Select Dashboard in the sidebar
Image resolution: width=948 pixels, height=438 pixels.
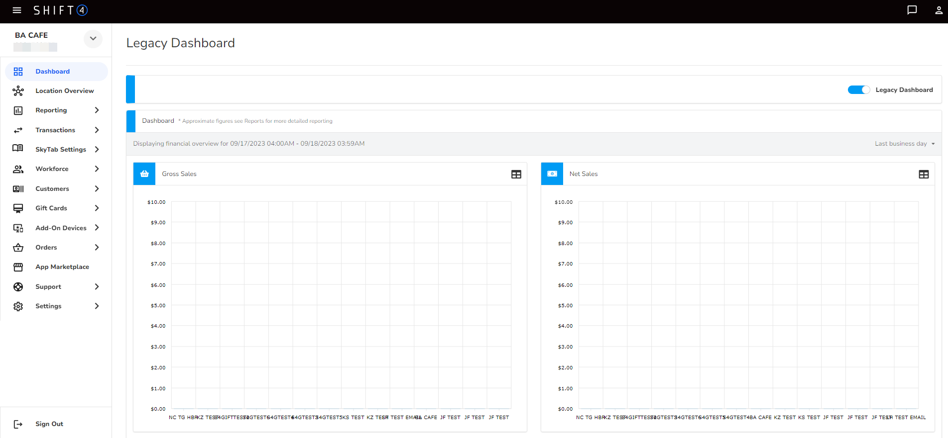click(x=52, y=72)
